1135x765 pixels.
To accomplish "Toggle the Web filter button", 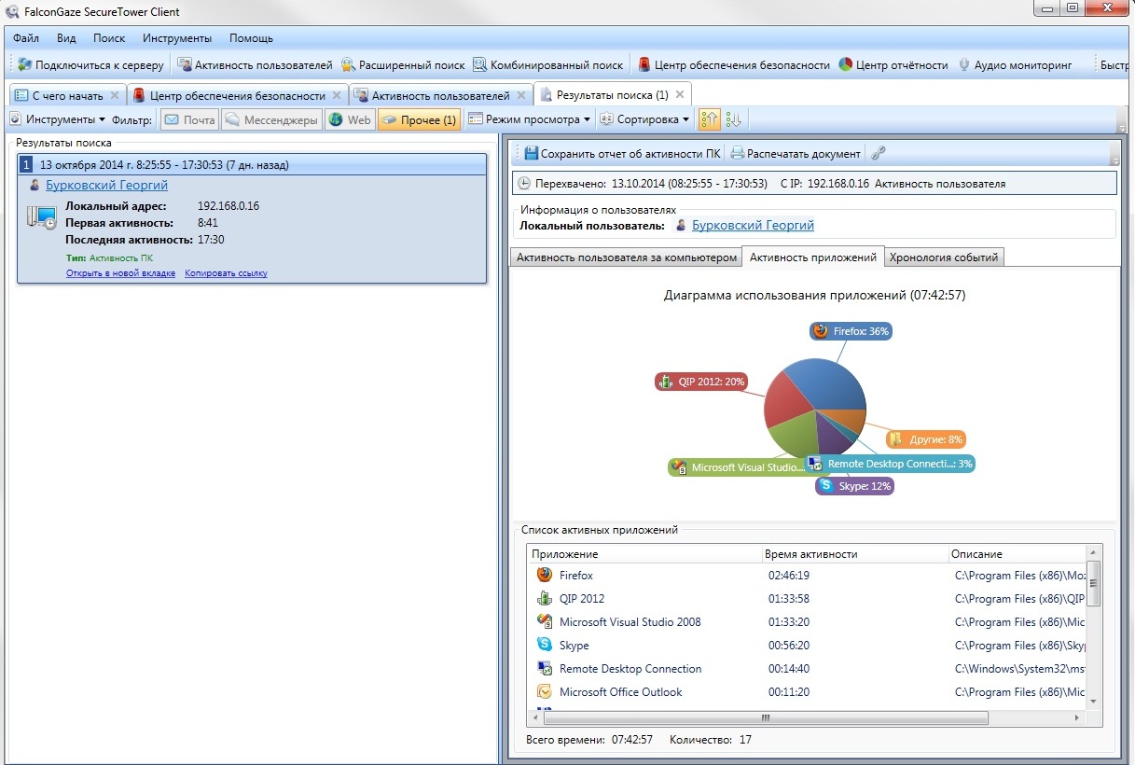I will (350, 119).
